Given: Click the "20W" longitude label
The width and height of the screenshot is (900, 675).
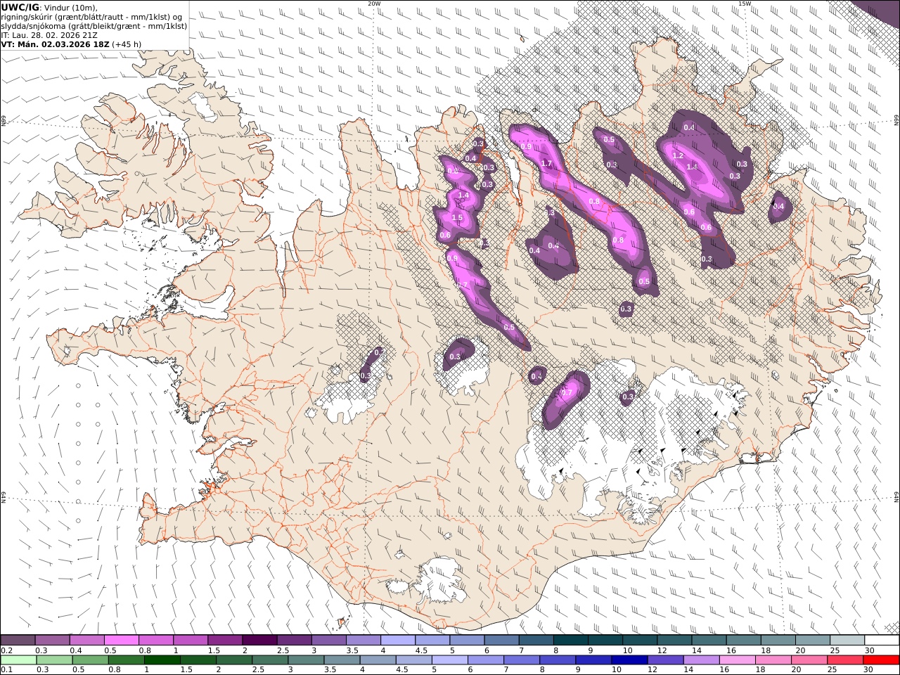Looking at the screenshot, I should 374,4.
